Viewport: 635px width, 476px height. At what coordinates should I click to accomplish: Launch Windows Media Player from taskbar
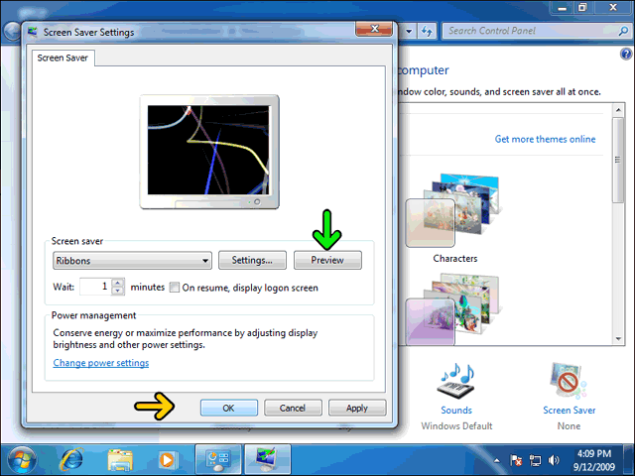coord(168,460)
